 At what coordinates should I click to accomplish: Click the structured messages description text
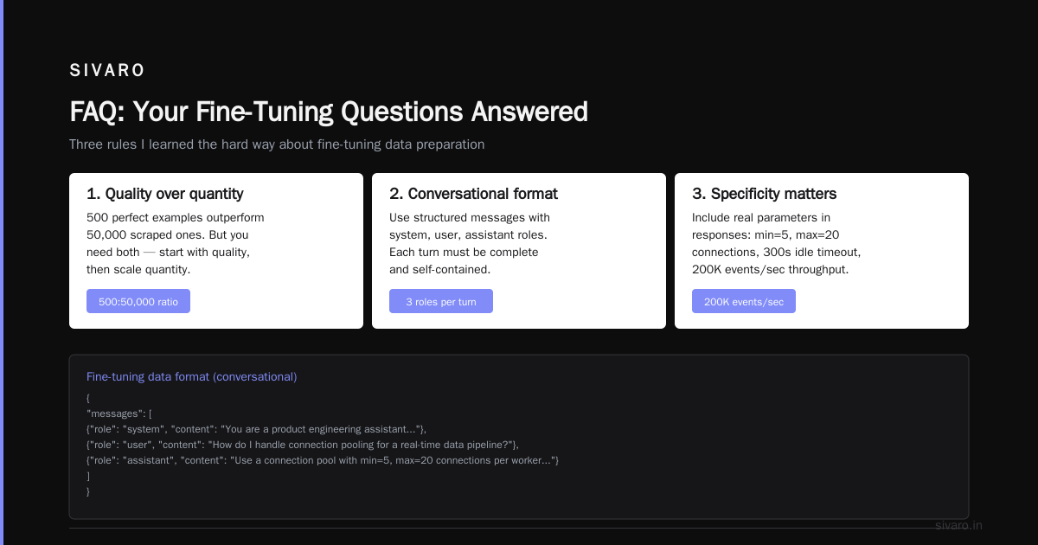[470, 243]
